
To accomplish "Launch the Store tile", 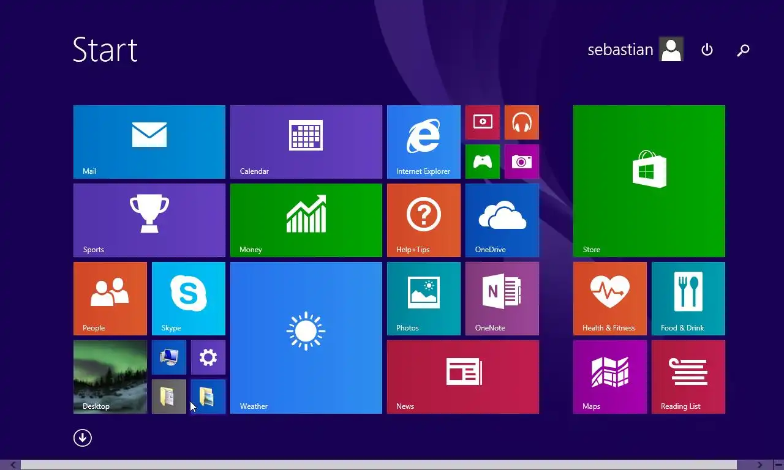I will (649, 181).
